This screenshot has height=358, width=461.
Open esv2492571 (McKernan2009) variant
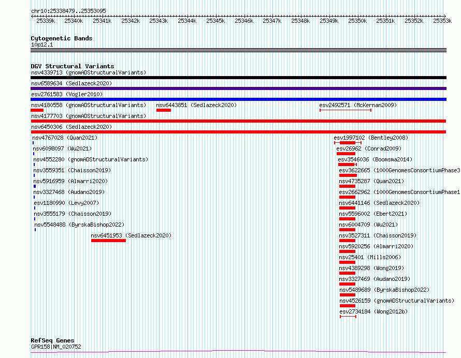[x=358, y=105]
